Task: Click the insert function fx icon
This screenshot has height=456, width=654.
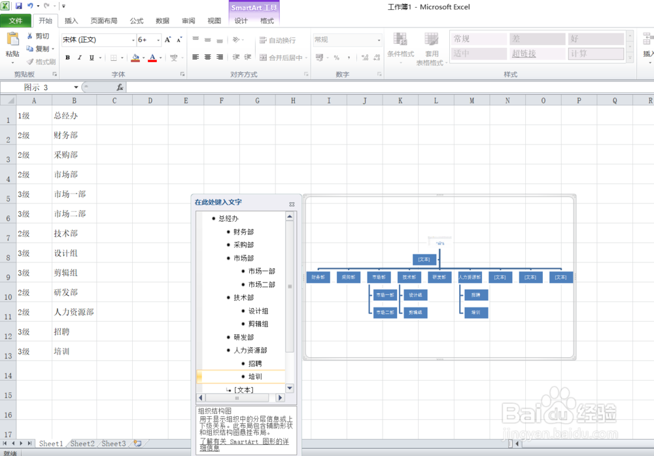Action: [120, 87]
